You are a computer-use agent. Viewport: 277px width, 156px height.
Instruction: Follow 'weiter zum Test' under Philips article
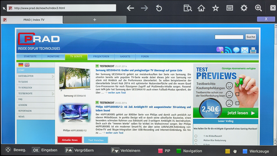tap(115, 133)
